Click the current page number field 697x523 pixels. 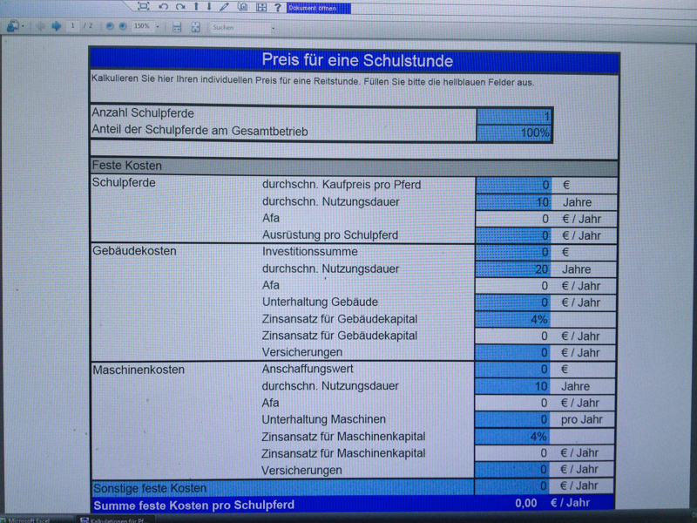pyautogui.click(x=73, y=27)
